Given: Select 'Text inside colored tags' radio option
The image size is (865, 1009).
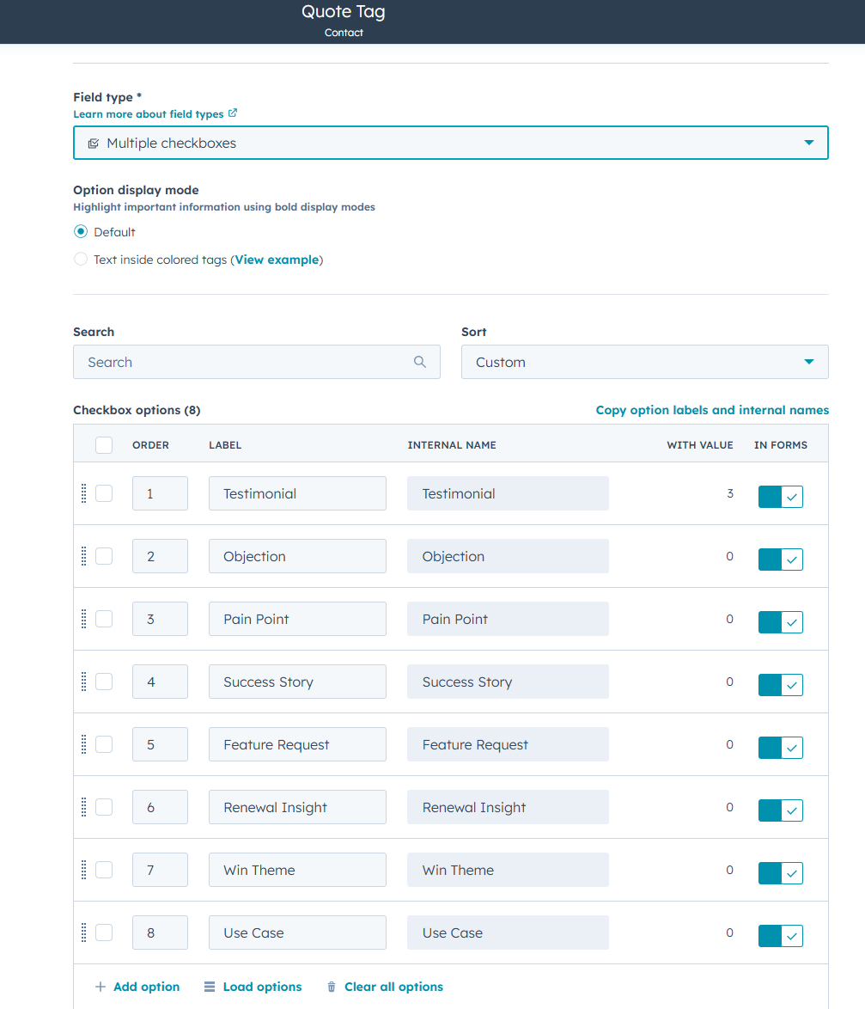Looking at the screenshot, I should click(x=81, y=260).
